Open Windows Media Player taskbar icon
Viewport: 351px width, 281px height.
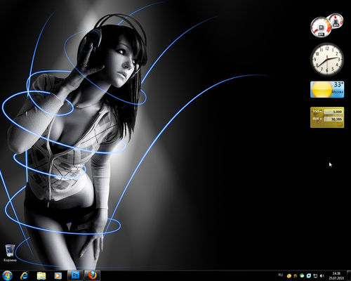(x=58, y=275)
